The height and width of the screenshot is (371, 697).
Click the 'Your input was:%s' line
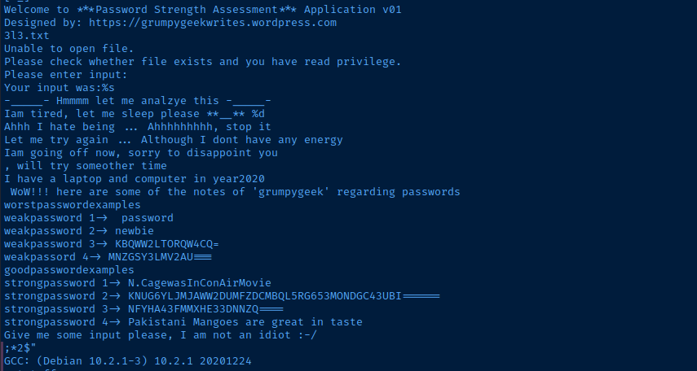point(59,88)
